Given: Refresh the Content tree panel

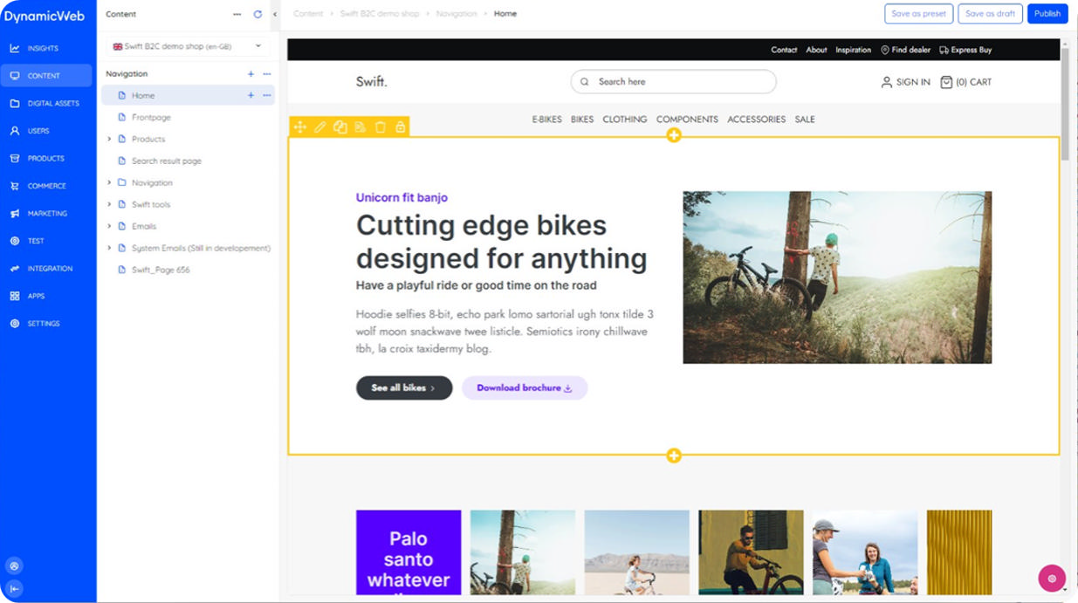Looking at the screenshot, I should point(257,14).
